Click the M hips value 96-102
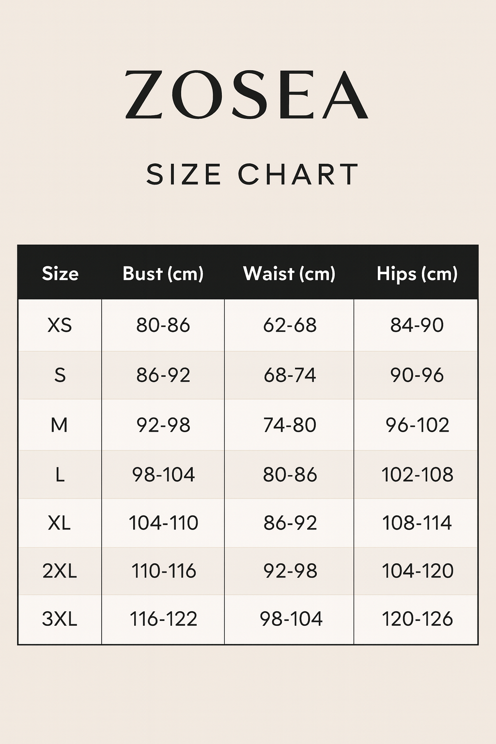 (417, 425)
